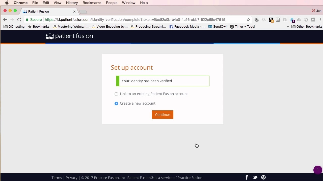Image resolution: width=323 pixels, height=181 pixels.
Task: Open the Toggl timer extension icon
Action: coord(232,26)
